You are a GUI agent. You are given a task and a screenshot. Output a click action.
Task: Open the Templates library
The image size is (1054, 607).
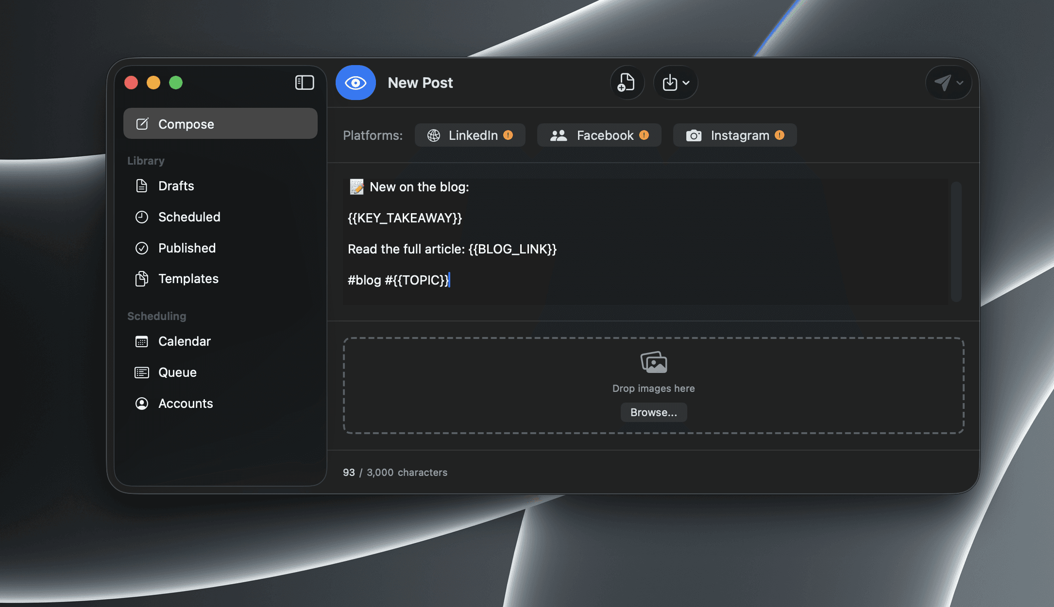tap(188, 279)
